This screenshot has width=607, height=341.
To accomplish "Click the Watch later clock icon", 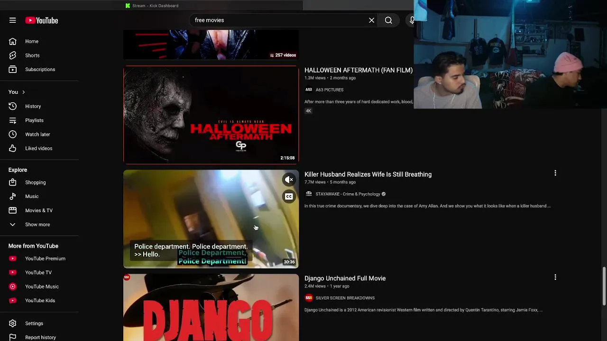I will click(13, 134).
